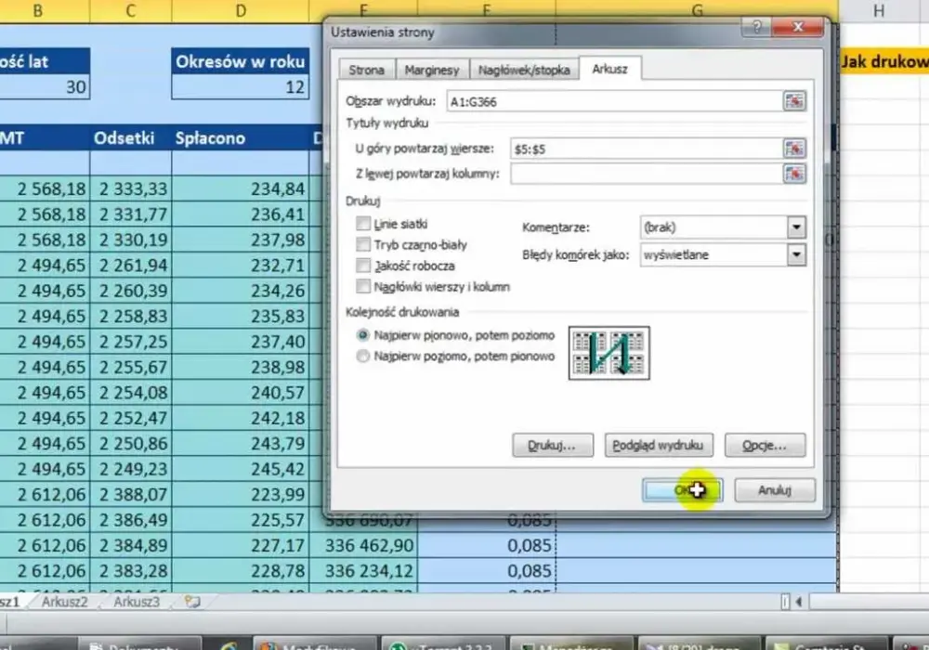Expand the Komentarze dropdown arrow
Image resolution: width=929 pixels, height=650 pixels.
coord(796,227)
